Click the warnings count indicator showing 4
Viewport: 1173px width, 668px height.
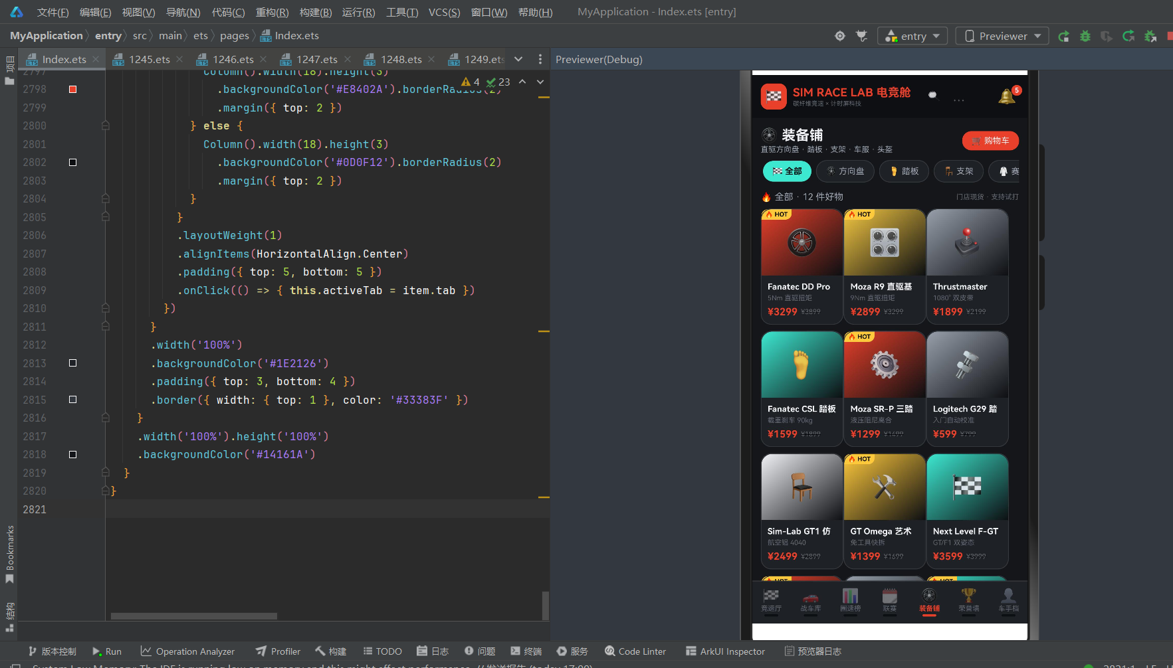(471, 82)
